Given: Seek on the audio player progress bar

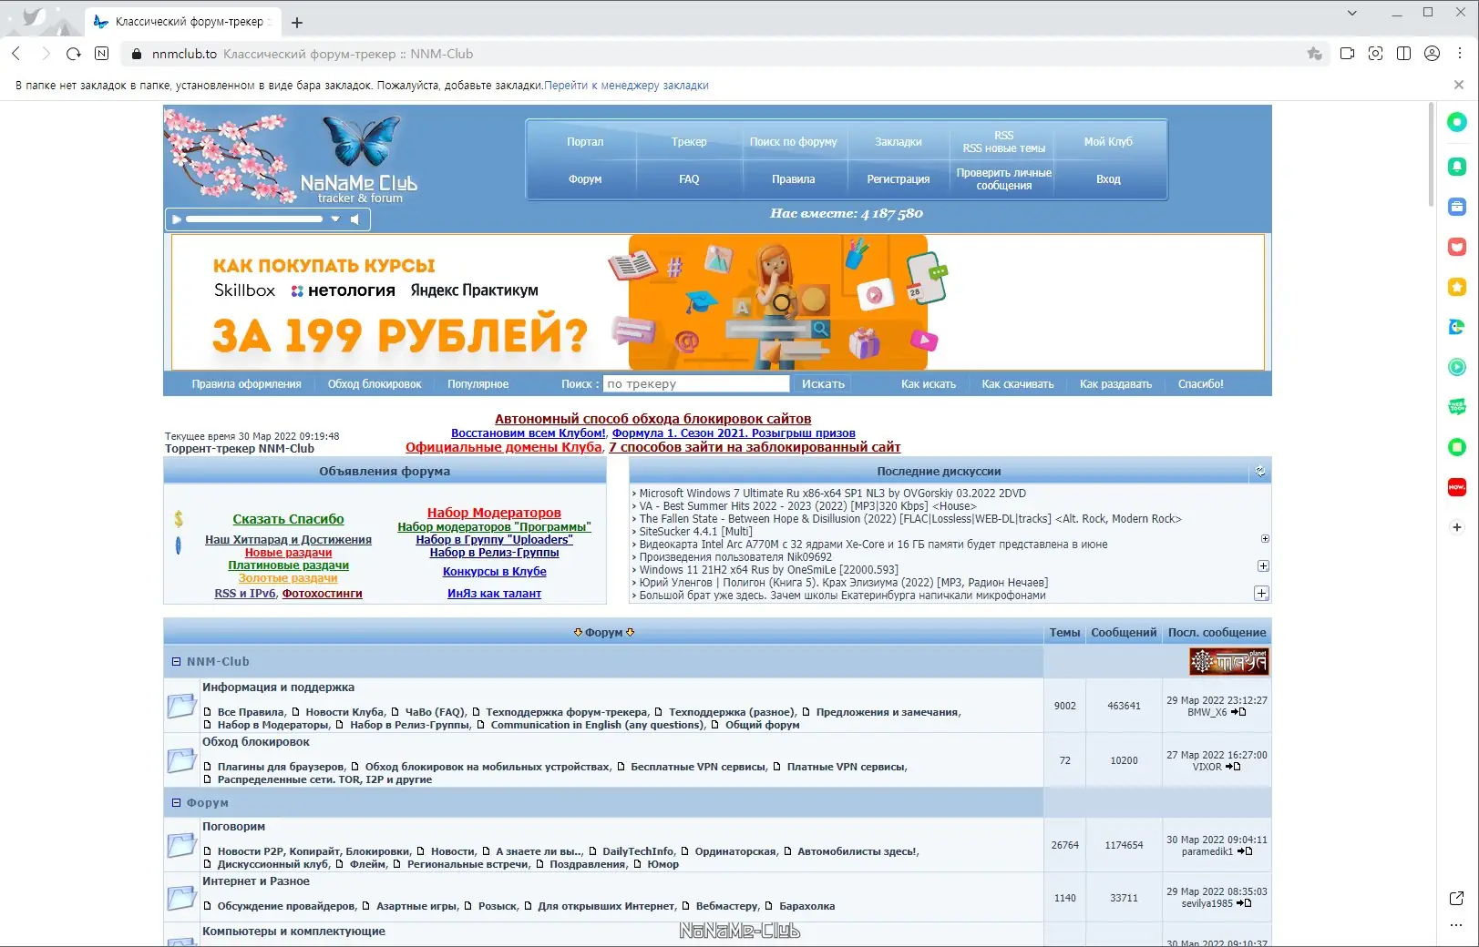Looking at the screenshot, I should [x=254, y=219].
